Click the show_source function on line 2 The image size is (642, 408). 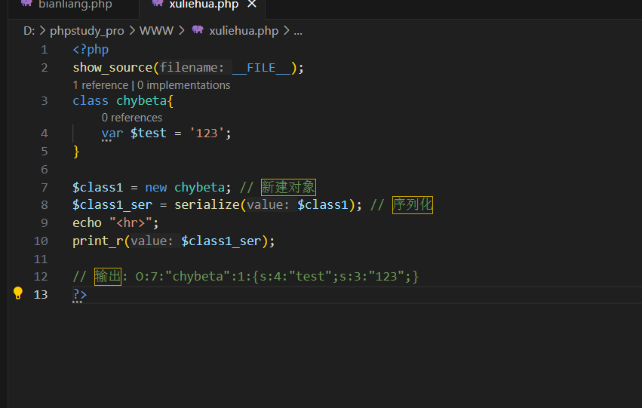[x=112, y=68]
